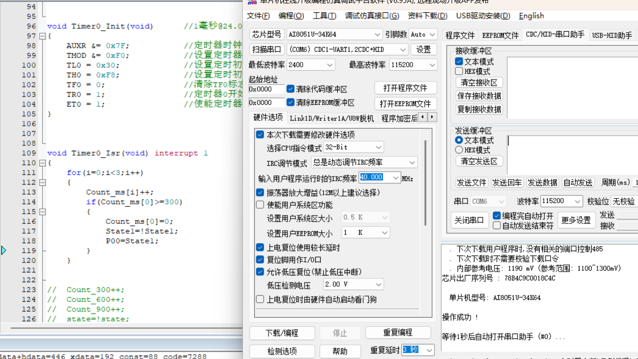Open the 调试仿真接口 menu
This screenshot has width=638, height=359.
click(372, 16)
